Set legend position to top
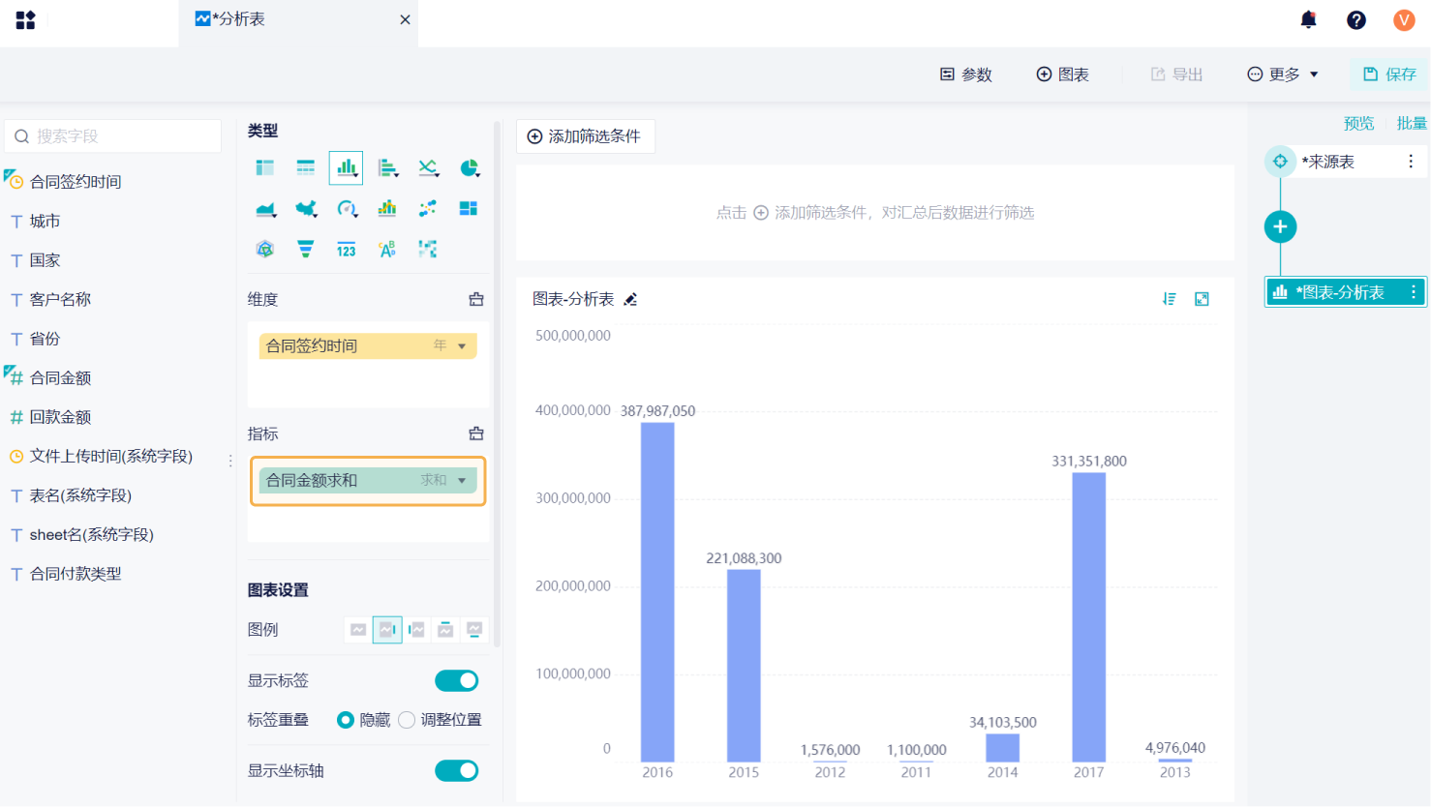The height and width of the screenshot is (807, 1431). tap(445, 630)
